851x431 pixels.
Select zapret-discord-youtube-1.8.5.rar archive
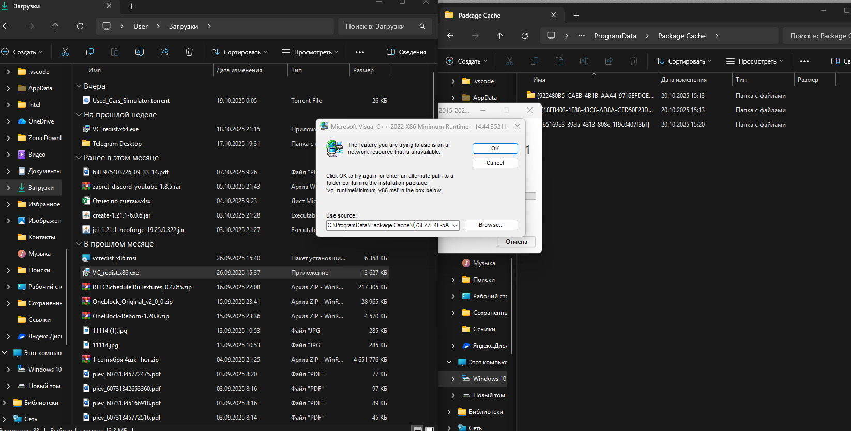[x=136, y=187]
